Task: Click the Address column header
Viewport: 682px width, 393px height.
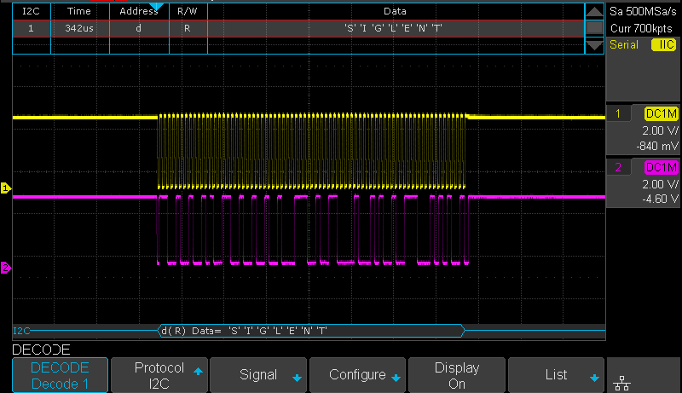Action: [x=139, y=12]
